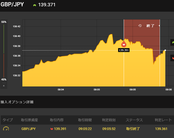This screenshot has height=138, width=174.
Task: Click the 09:04 time axis label
Action: 61,89
